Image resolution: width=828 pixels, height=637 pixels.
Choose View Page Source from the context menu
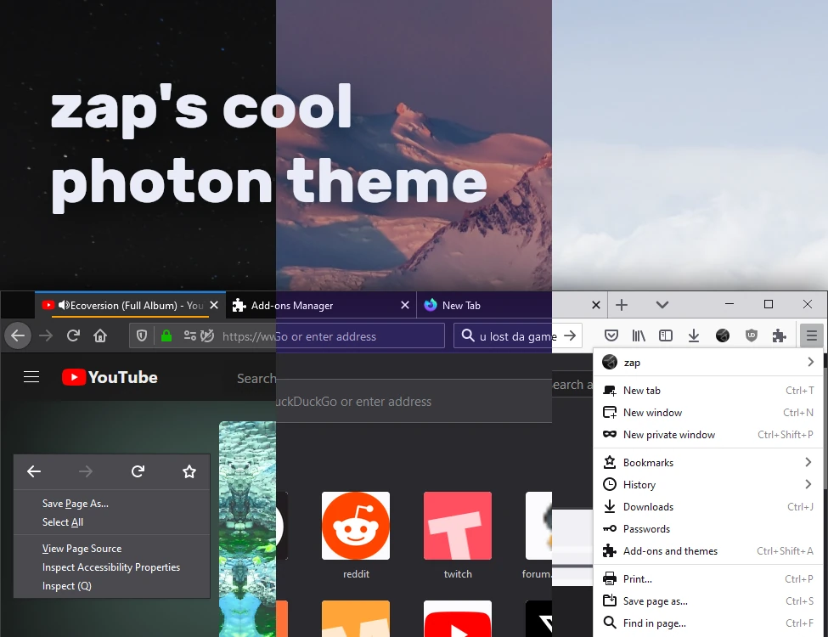coord(82,548)
